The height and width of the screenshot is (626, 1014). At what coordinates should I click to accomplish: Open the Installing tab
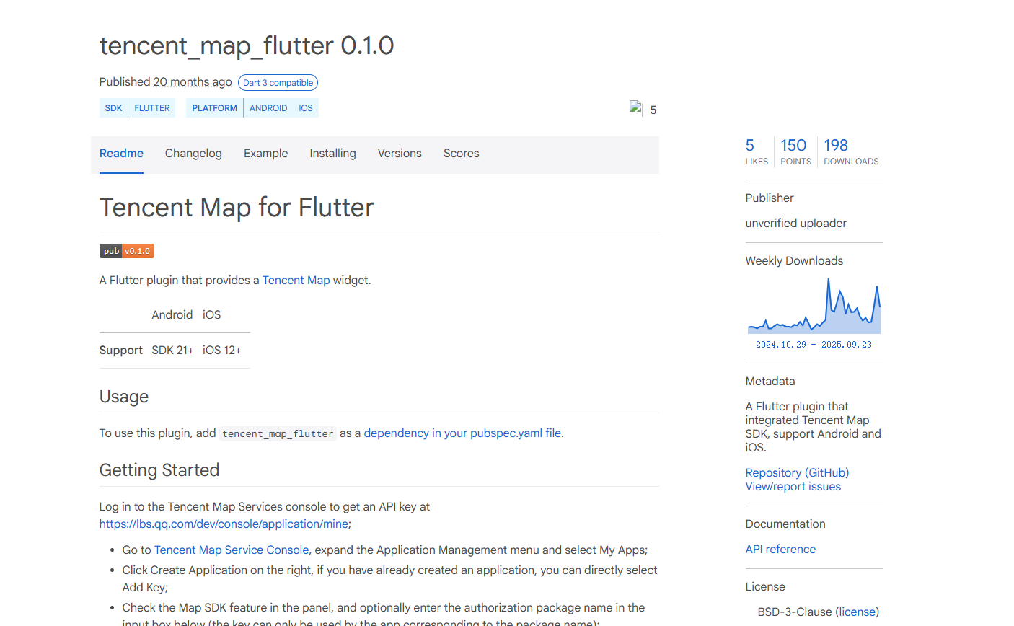(332, 154)
